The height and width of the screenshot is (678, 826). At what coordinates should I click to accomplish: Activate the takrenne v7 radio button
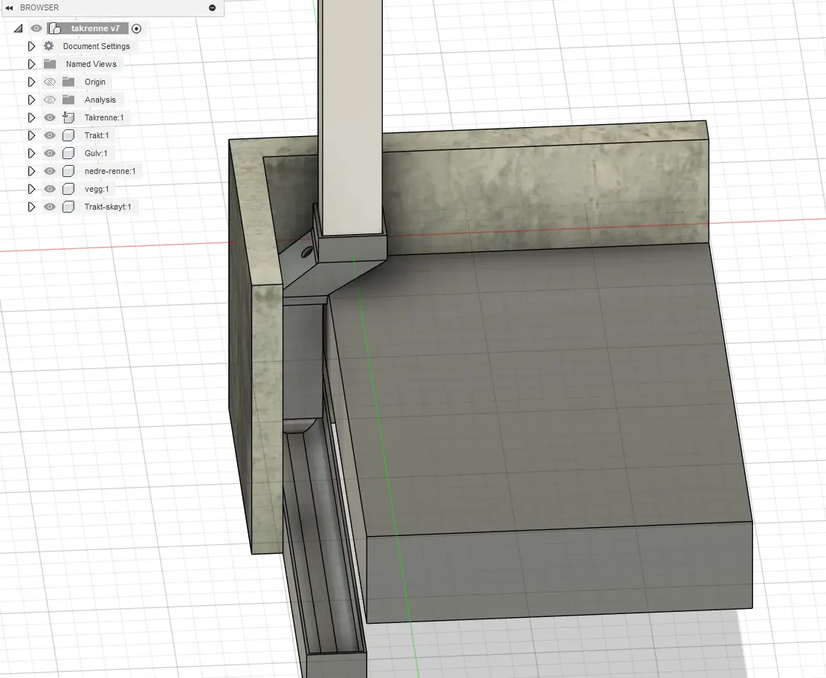137,28
